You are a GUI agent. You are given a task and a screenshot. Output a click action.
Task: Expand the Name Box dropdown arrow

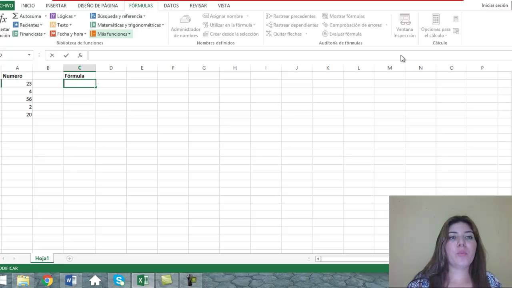(29, 55)
